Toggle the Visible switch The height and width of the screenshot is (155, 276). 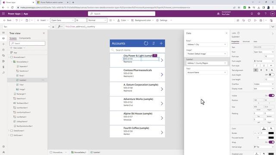click(x=271, y=96)
